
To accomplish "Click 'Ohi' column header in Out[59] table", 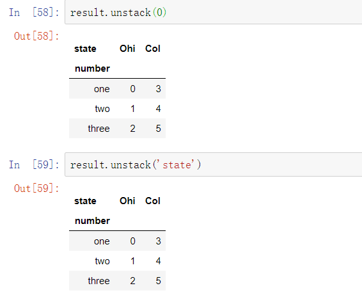I will (x=127, y=201).
